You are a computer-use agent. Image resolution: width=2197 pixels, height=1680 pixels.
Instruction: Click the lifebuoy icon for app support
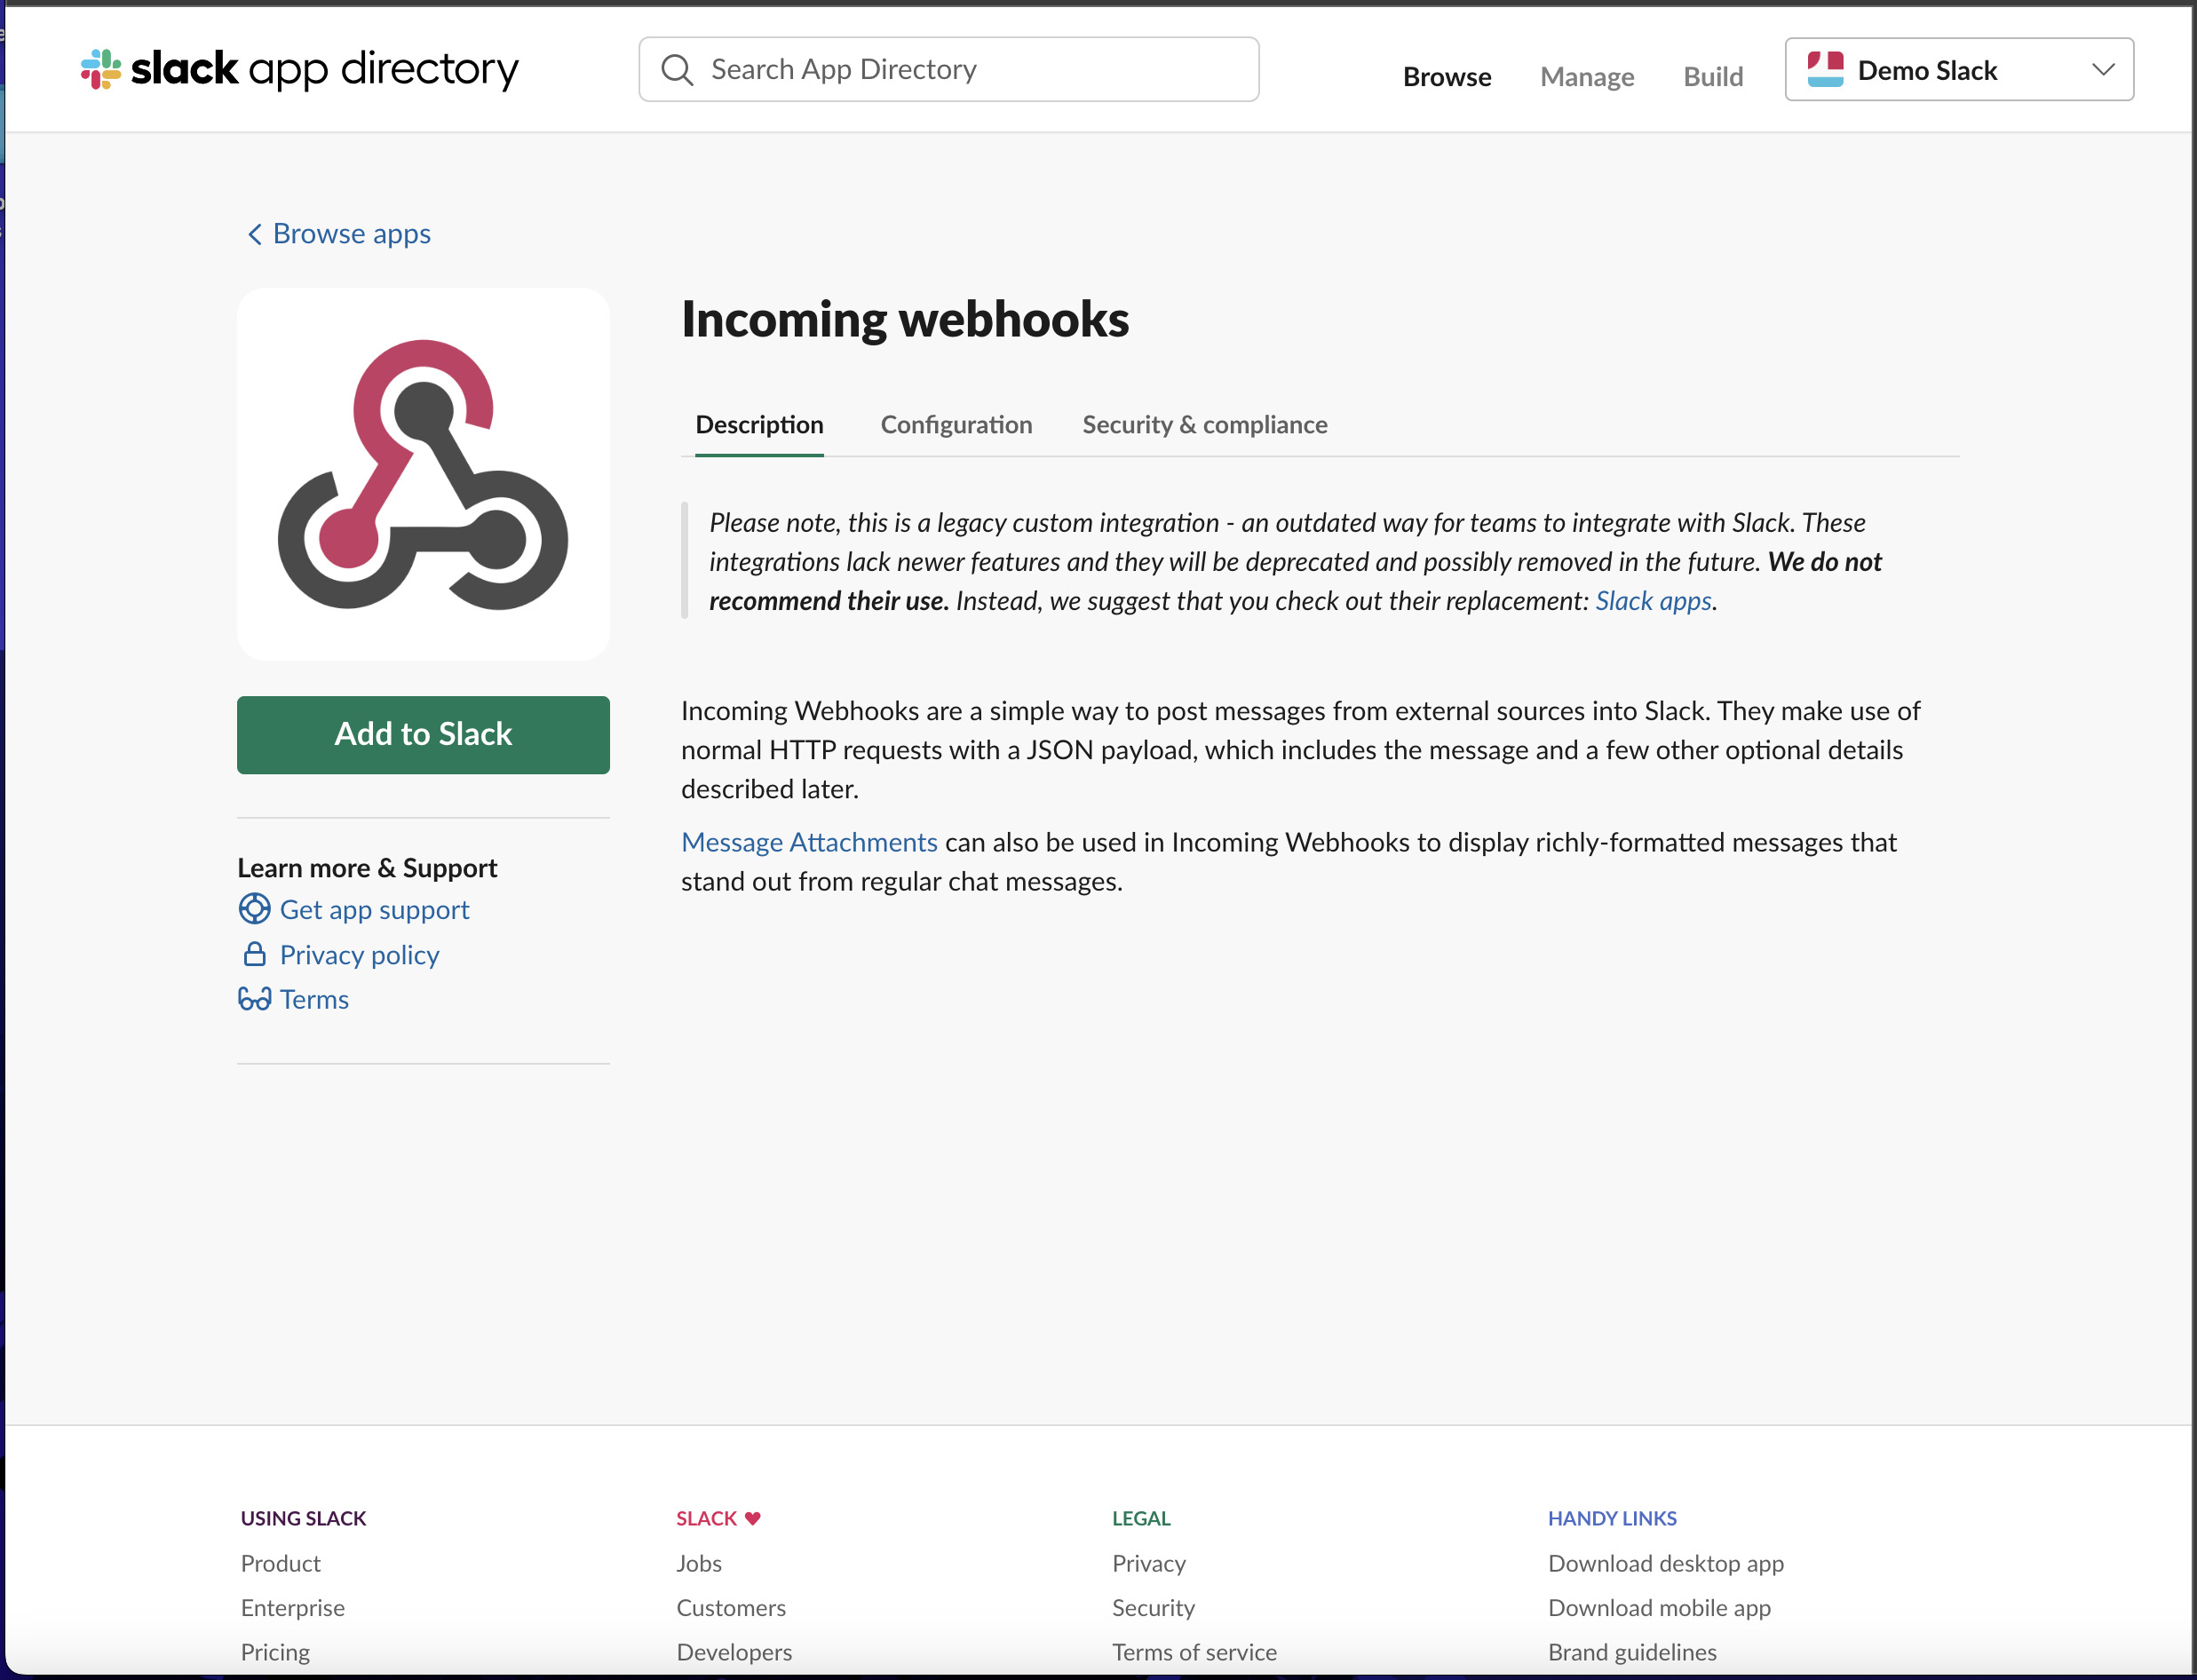(x=254, y=909)
